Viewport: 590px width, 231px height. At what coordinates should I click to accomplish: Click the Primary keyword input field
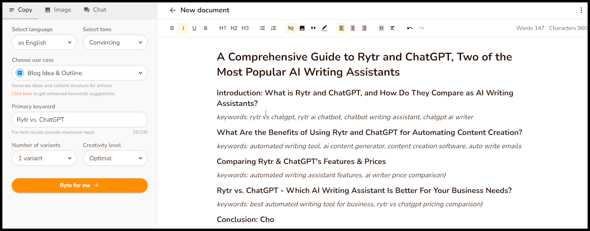click(80, 120)
